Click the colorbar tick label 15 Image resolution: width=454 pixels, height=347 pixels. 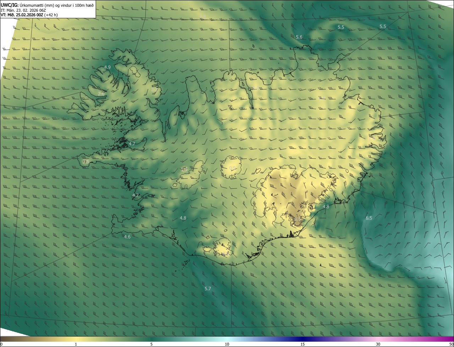303,344
